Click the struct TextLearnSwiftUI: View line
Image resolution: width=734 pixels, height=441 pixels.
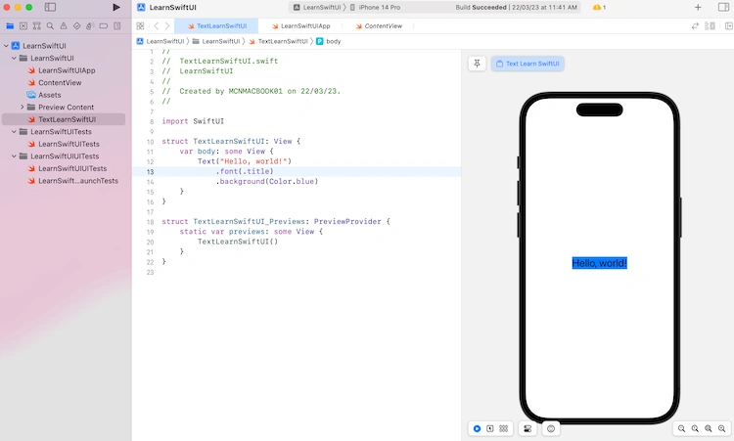[231, 141]
